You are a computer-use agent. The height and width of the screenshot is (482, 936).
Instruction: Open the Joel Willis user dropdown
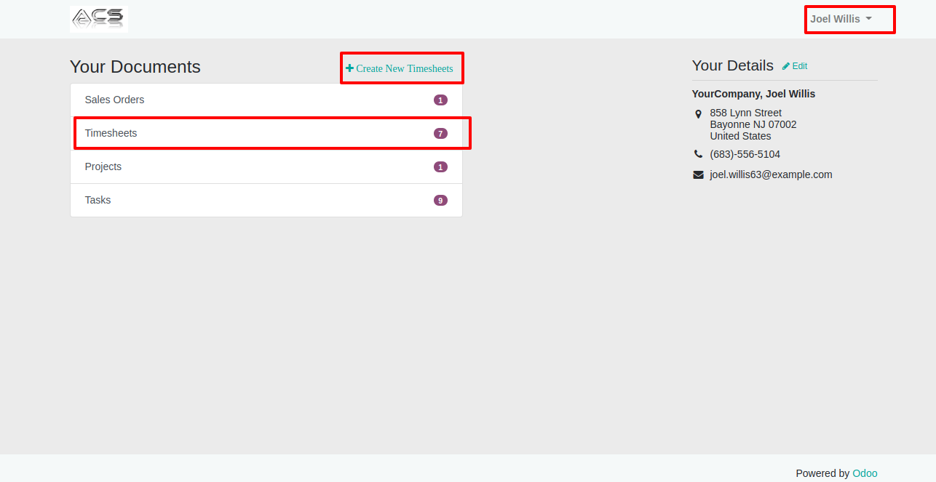point(841,19)
